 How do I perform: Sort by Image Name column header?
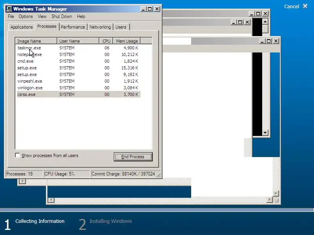[36, 41]
